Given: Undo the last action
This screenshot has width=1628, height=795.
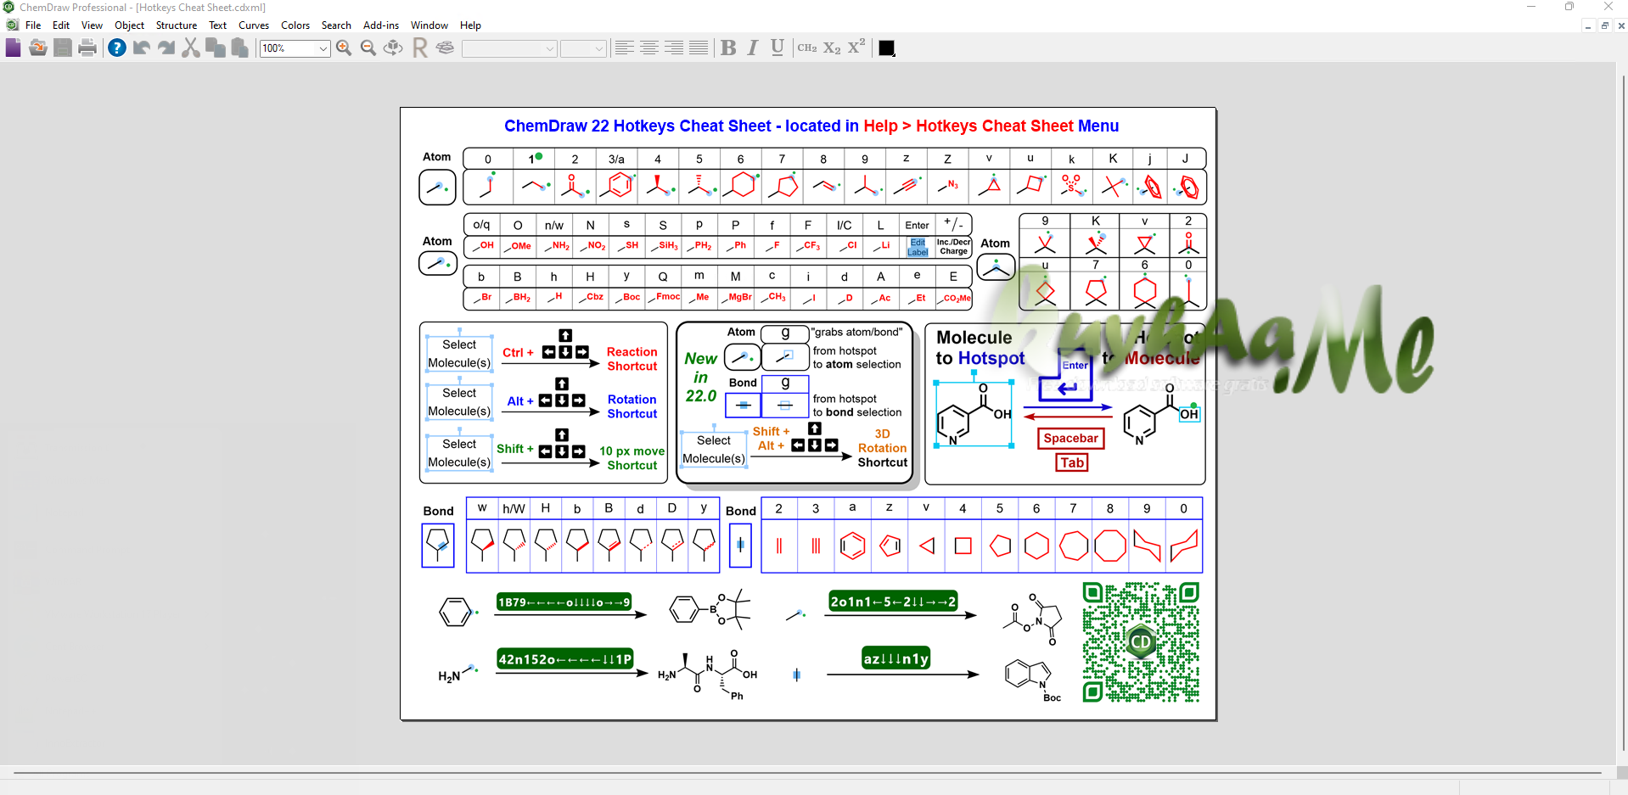Looking at the screenshot, I should pyautogui.click(x=142, y=48).
